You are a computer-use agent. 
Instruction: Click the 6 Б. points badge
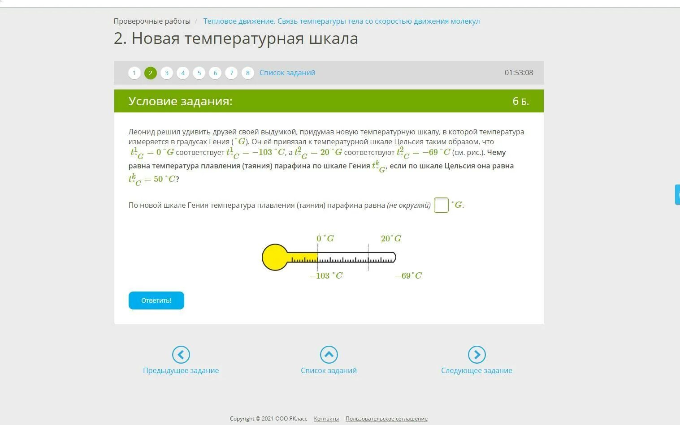pyautogui.click(x=520, y=101)
